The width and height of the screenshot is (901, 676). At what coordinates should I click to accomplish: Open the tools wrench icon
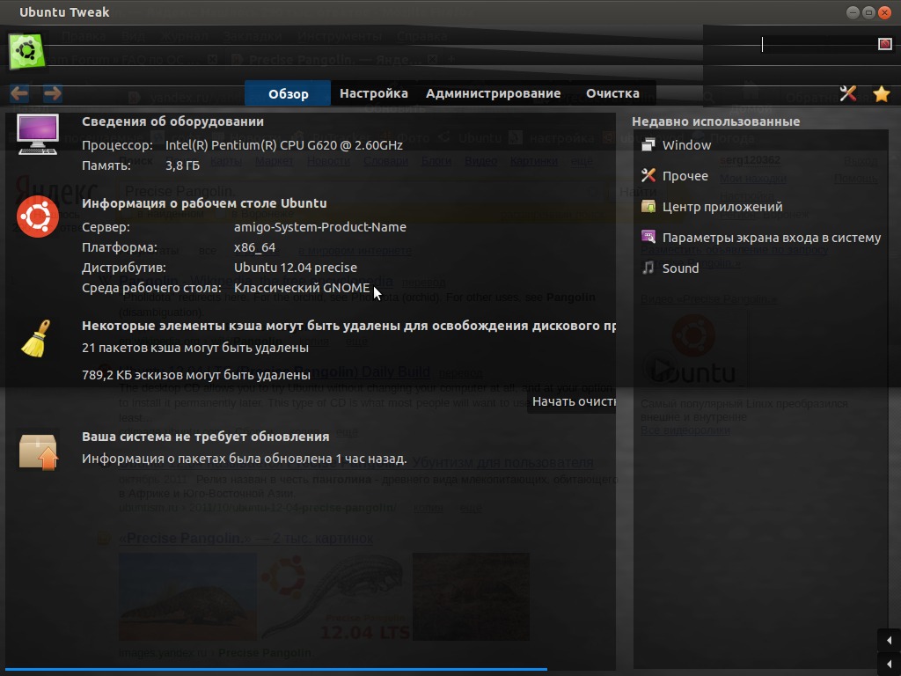pyautogui.click(x=847, y=93)
